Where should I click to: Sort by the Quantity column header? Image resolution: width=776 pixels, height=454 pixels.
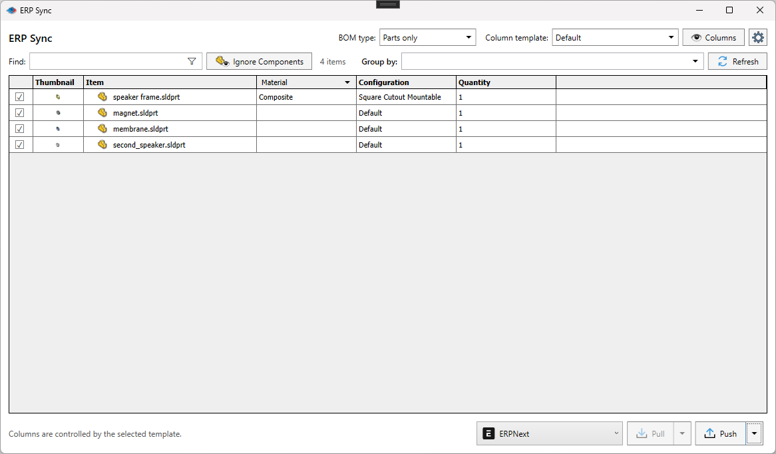point(506,82)
